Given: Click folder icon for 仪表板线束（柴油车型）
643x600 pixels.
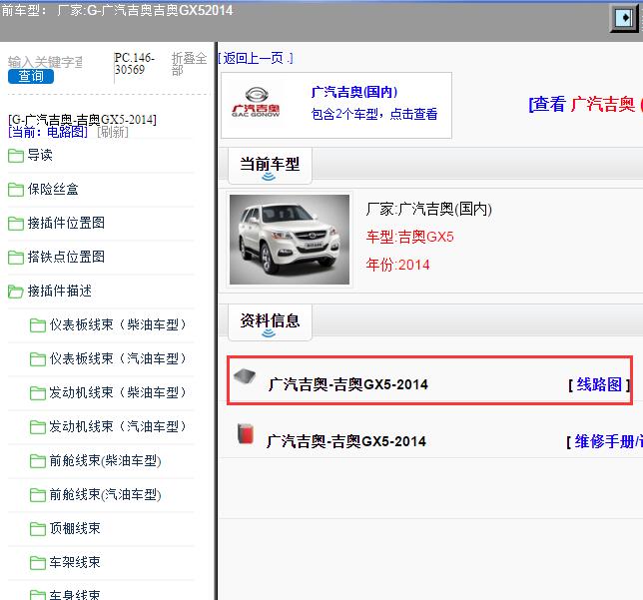Looking at the screenshot, I should (x=38, y=325).
